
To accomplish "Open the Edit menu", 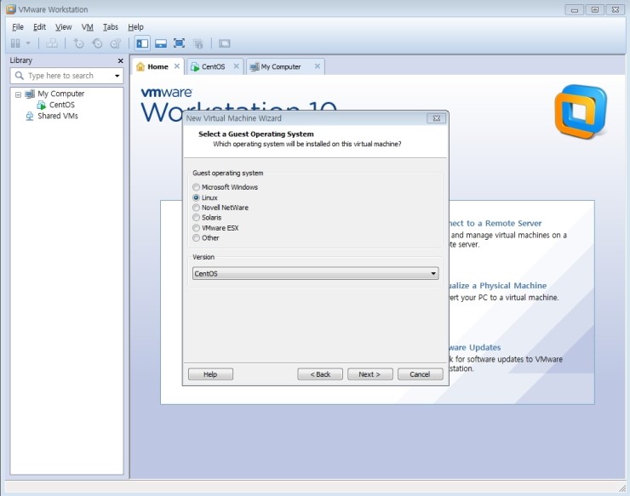I will [x=39, y=27].
